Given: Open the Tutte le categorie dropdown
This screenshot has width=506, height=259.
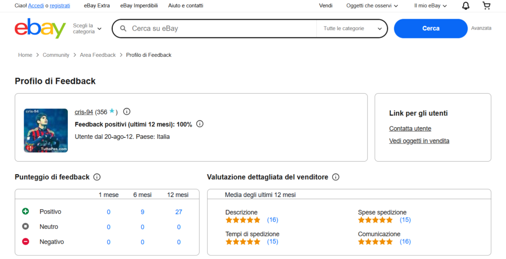Looking at the screenshot, I should (352, 29).
